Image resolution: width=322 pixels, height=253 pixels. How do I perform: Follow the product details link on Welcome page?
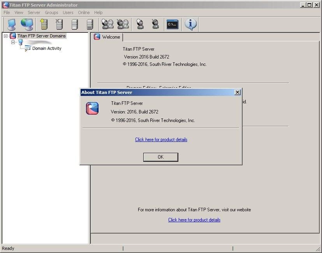click(194, 220)
